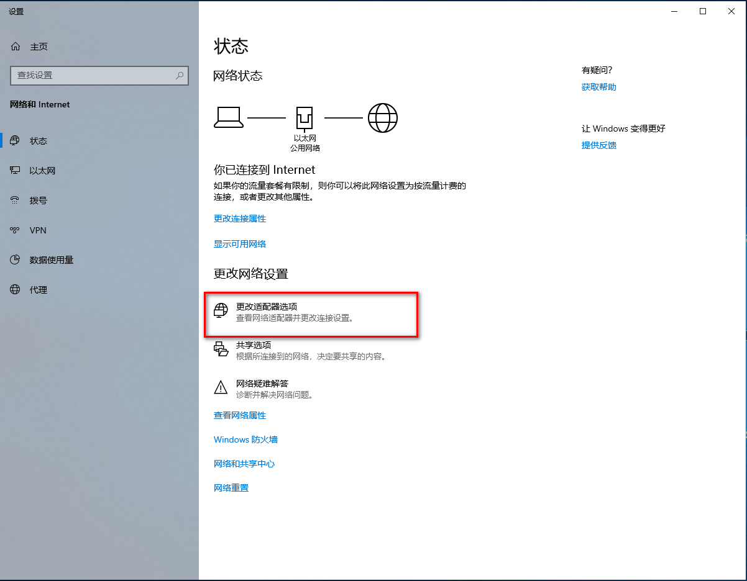Click 根据所连接到的网络 sharing description text
Viewport: 747px width, 581px height.
(x=311, y=356)
